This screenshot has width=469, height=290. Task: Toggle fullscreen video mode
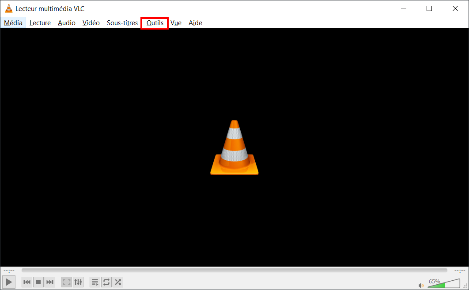click(66, 282)
